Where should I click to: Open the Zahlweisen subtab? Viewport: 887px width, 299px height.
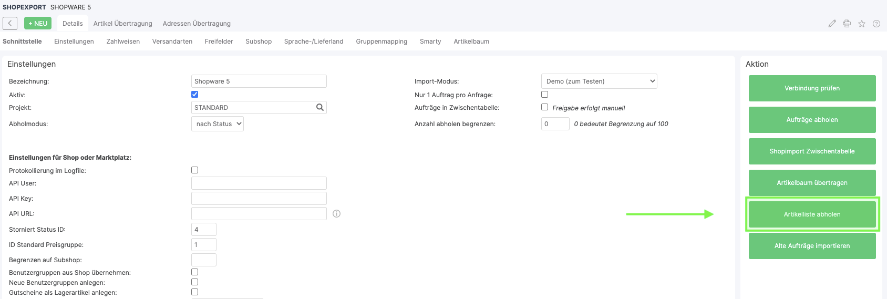pos(123,42)
